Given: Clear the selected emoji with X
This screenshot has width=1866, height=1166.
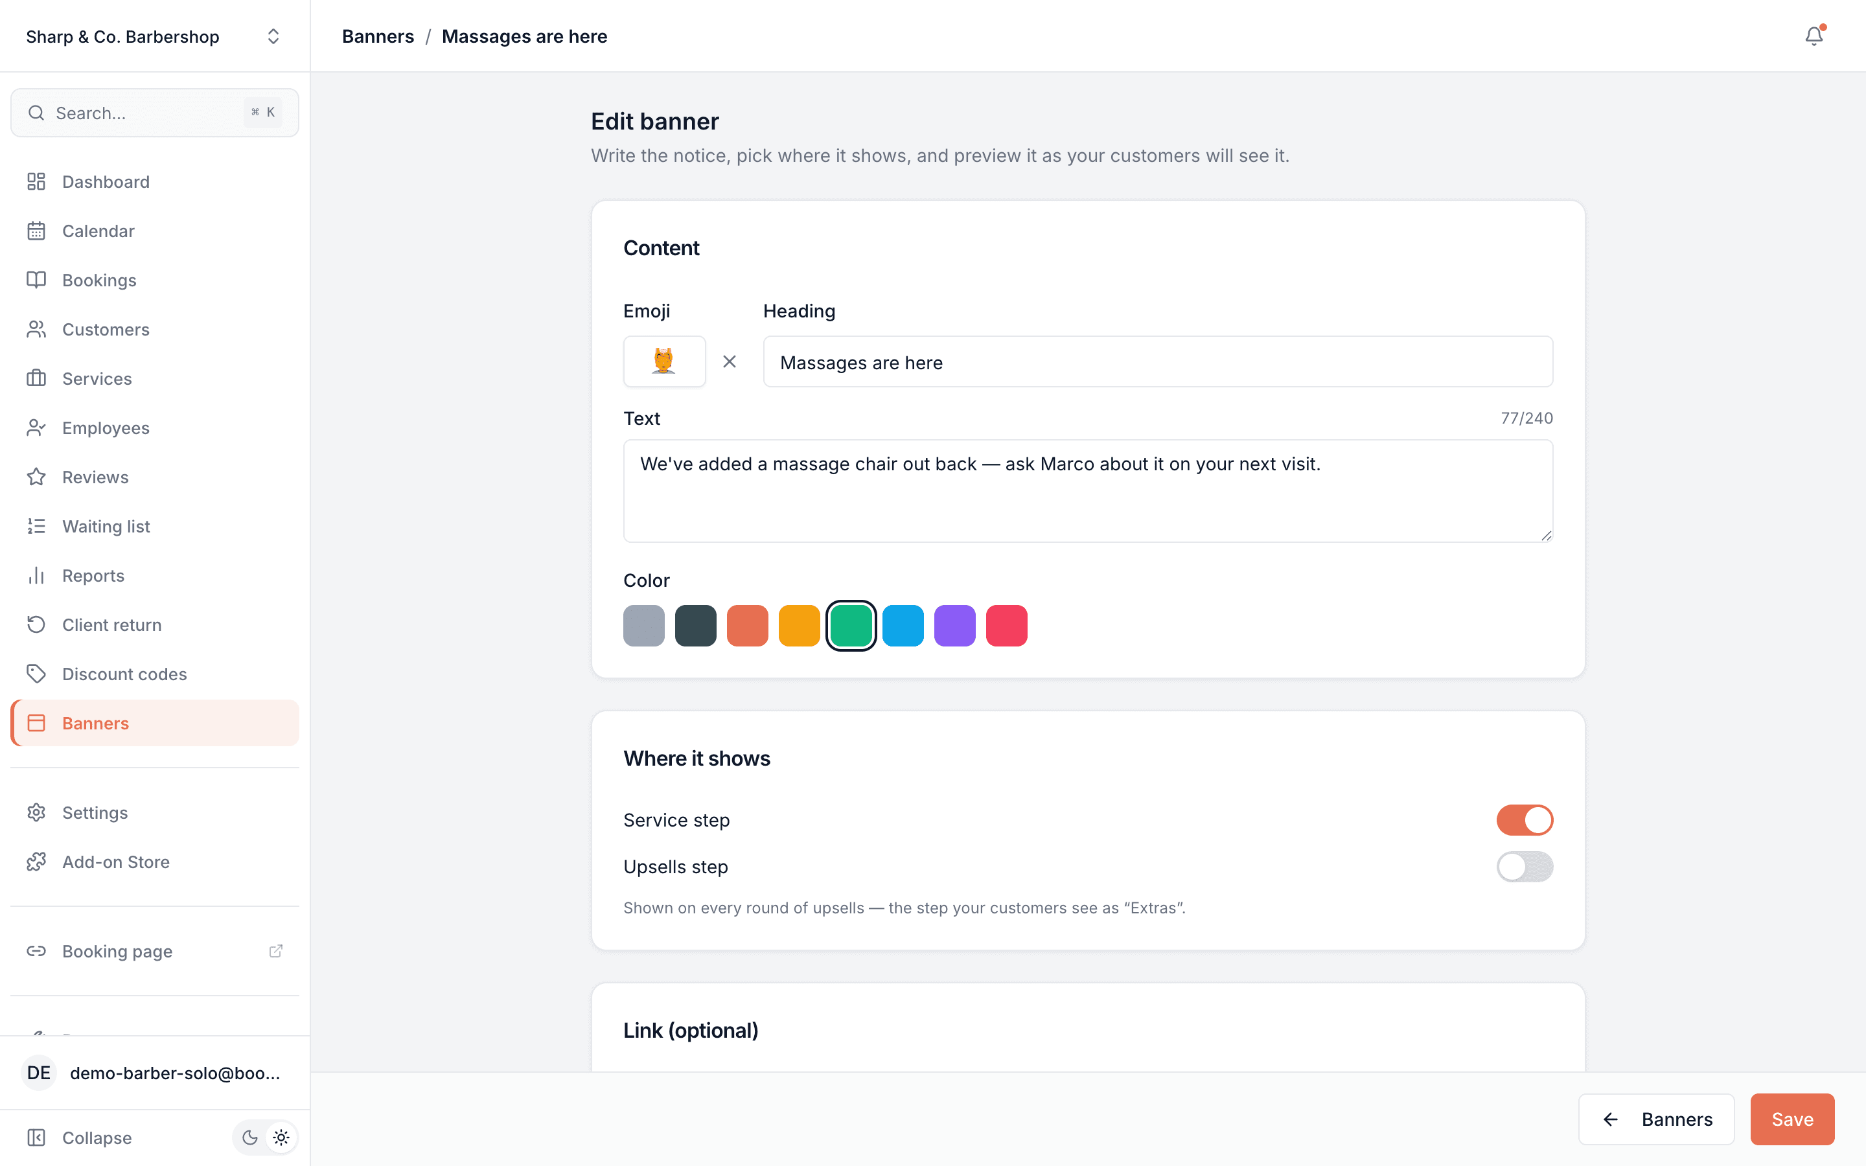Looking at the screenshot, I should tap(730, 361).
